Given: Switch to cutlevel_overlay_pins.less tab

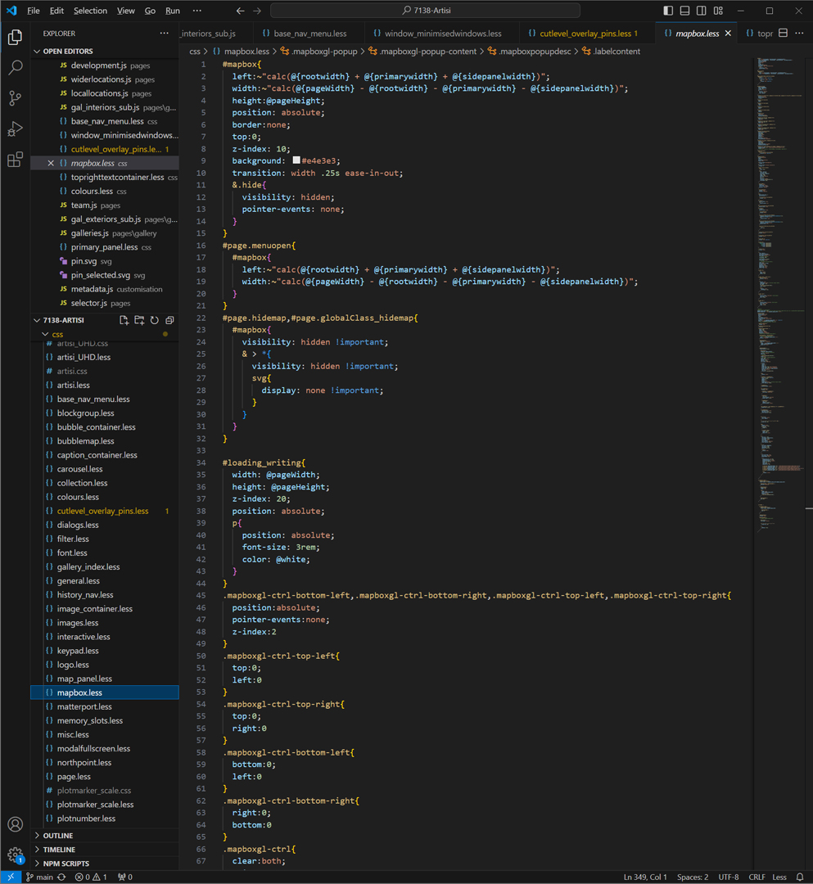Looking at the screenshot, I should click(588, 34).
